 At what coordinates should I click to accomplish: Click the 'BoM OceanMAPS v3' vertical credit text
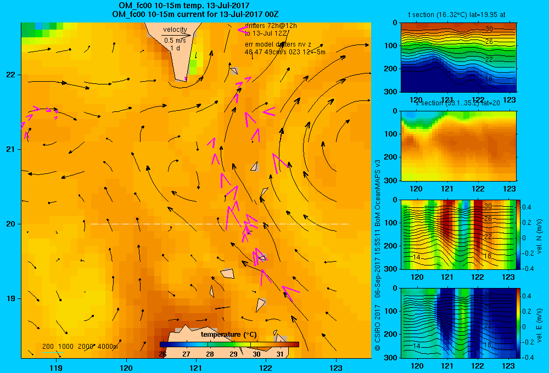(378, 193)
